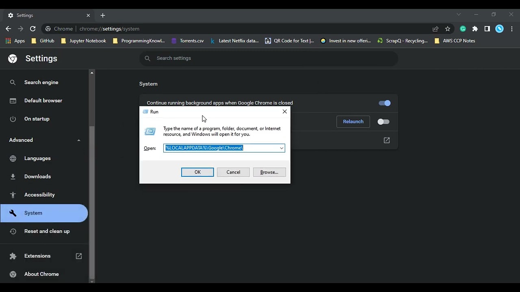The width and height of the screenshot is (520, 292).
Task: Open the ProgrammingKnowl... bookmark folder
Action: (x=139, y=41)
